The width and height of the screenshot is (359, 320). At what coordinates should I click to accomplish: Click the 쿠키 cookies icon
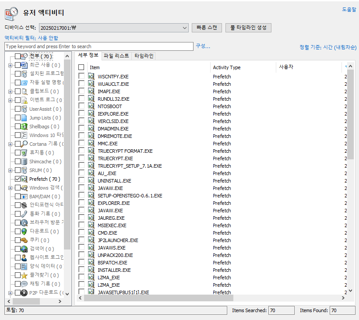pyautogui.click(x=24, y=240)
